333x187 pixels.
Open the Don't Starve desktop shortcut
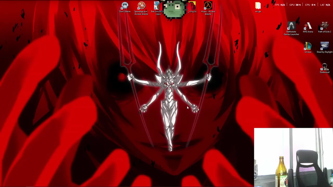tap(125, 7)
